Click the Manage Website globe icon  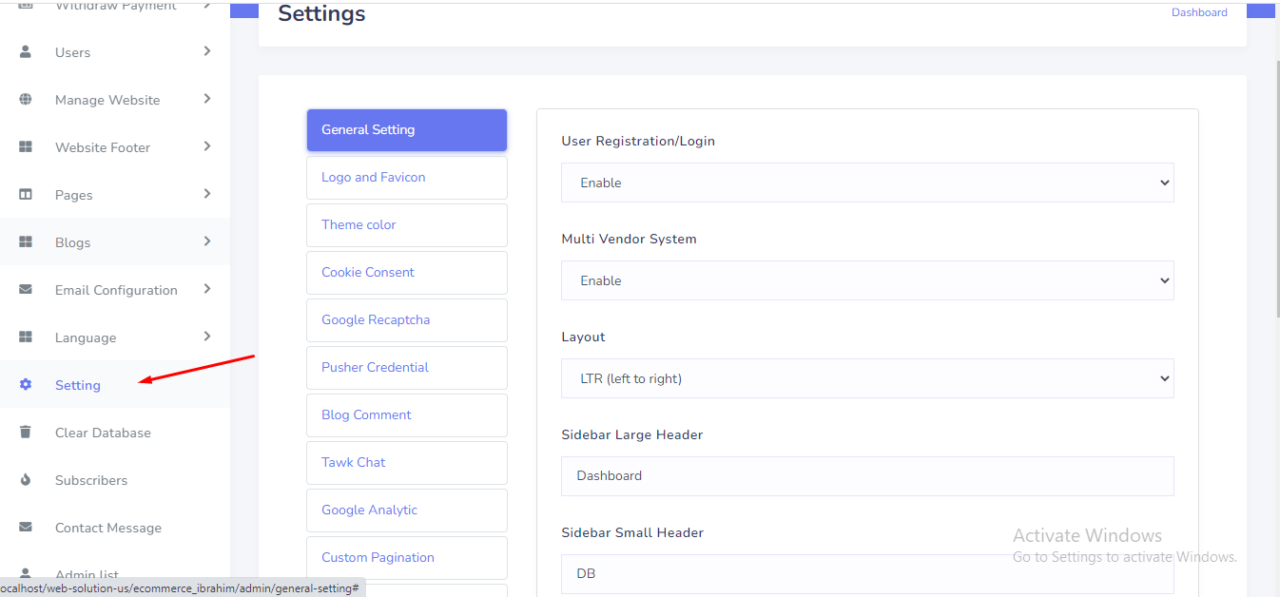tap(26, 100)
